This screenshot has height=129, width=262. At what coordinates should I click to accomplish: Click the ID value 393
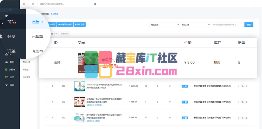pyautogui.click(x=63, y=102)
